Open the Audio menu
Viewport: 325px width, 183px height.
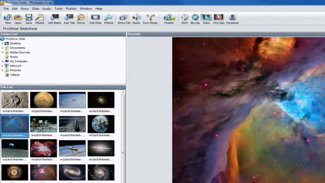pyautogui.click(x=47, y=9)
